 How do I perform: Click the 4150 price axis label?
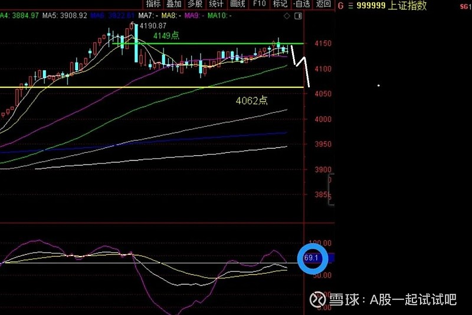pos(323,44)
